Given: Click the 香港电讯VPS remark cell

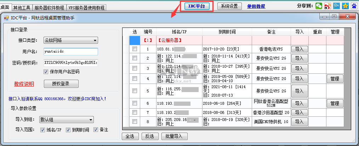Looking at the screenshot, I should coord(271,49).
